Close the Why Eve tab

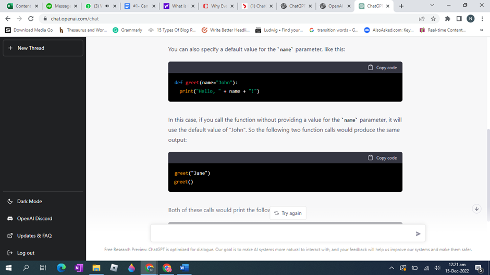coord(232,6)
